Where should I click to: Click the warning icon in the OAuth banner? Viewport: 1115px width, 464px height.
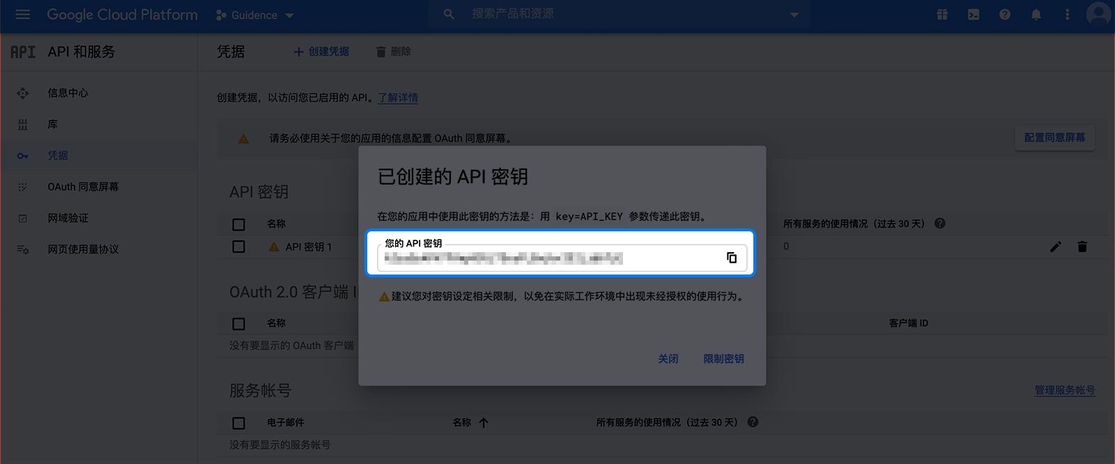point(243,139)
